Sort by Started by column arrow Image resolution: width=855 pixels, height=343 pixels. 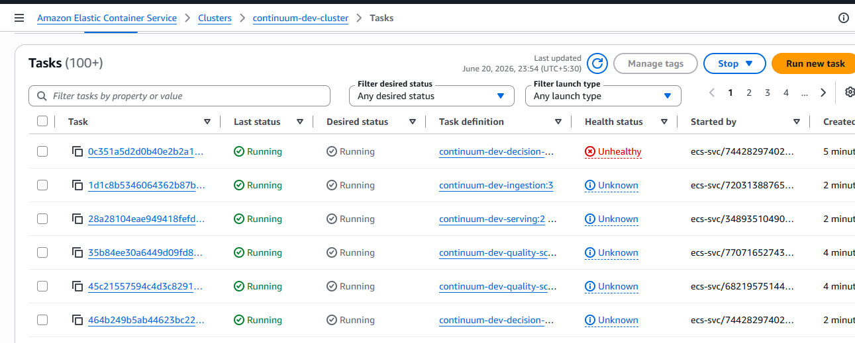[x=797, y=122]
